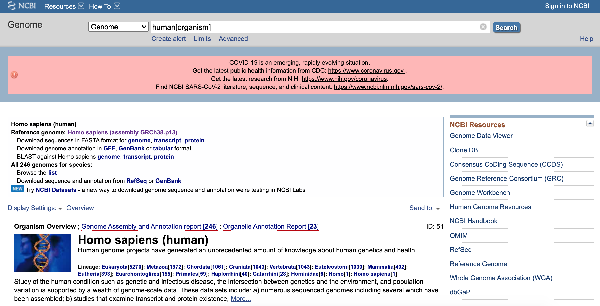Open Genome Data Viewer resource
Viewport: 600px width, 306px height.
481,136
